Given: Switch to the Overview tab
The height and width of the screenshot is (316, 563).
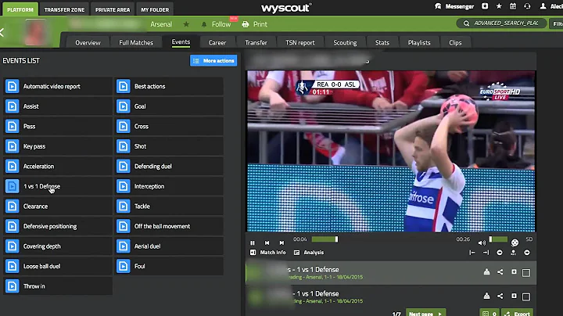Looking at the screenshot, I should click(x=88, y=43).
